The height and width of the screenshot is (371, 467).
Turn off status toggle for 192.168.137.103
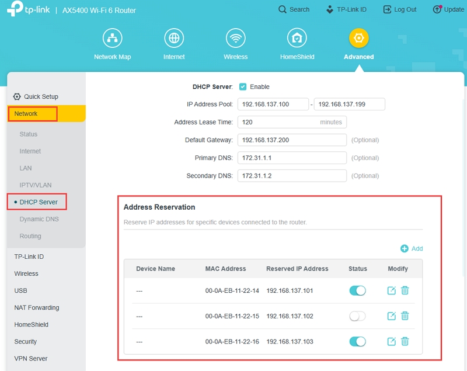(x=357, y=342)
